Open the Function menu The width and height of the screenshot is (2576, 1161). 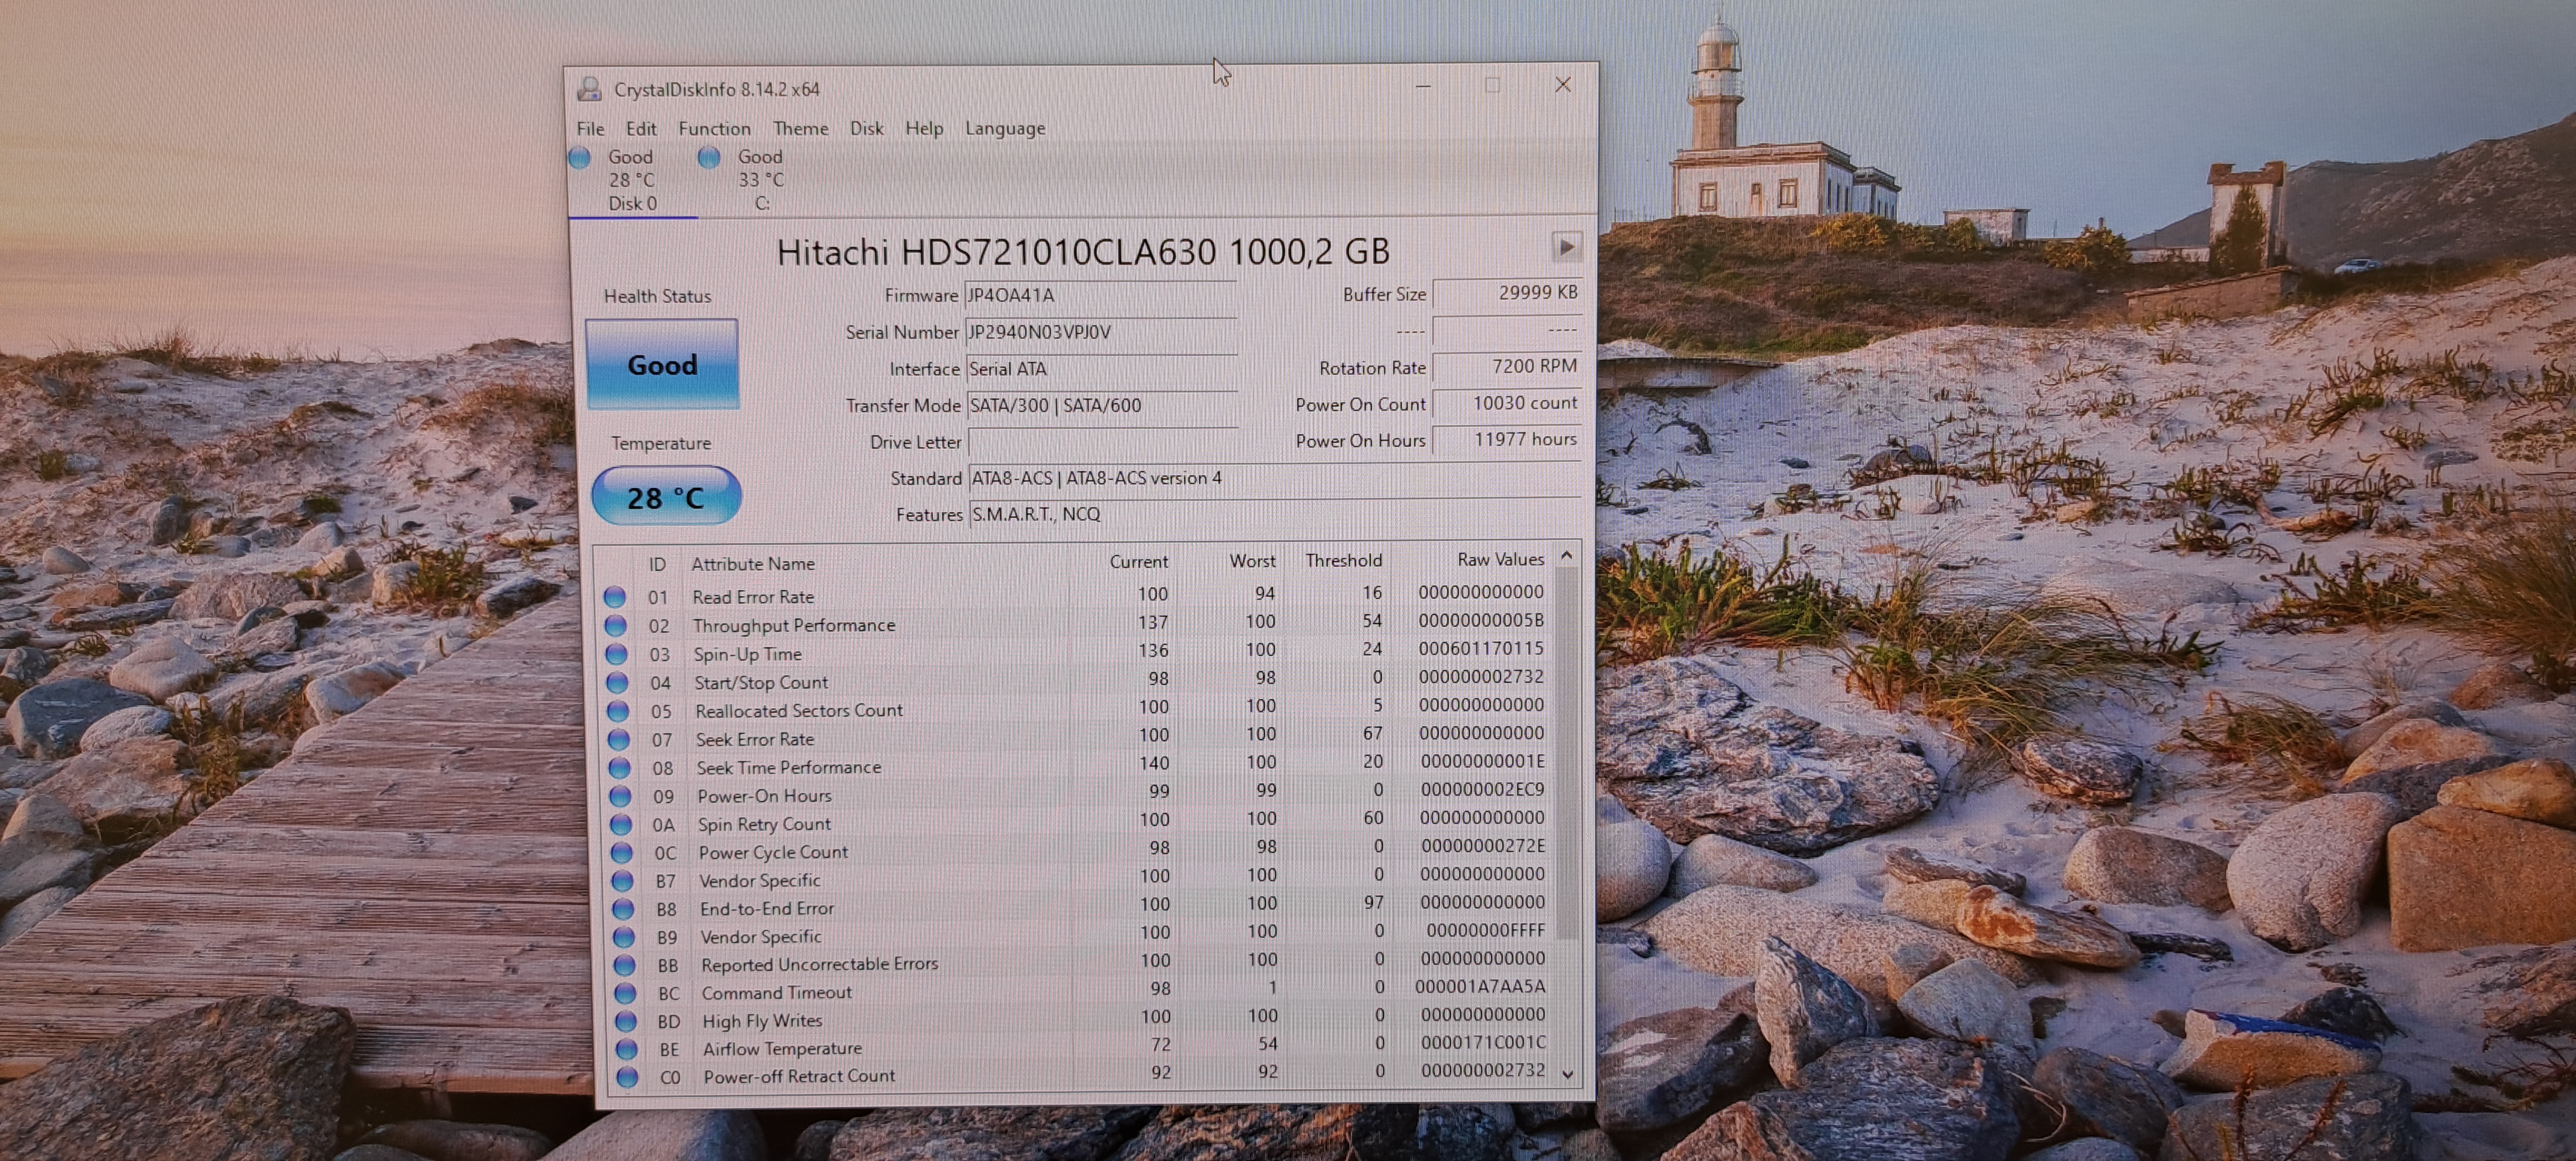(714, 129)
